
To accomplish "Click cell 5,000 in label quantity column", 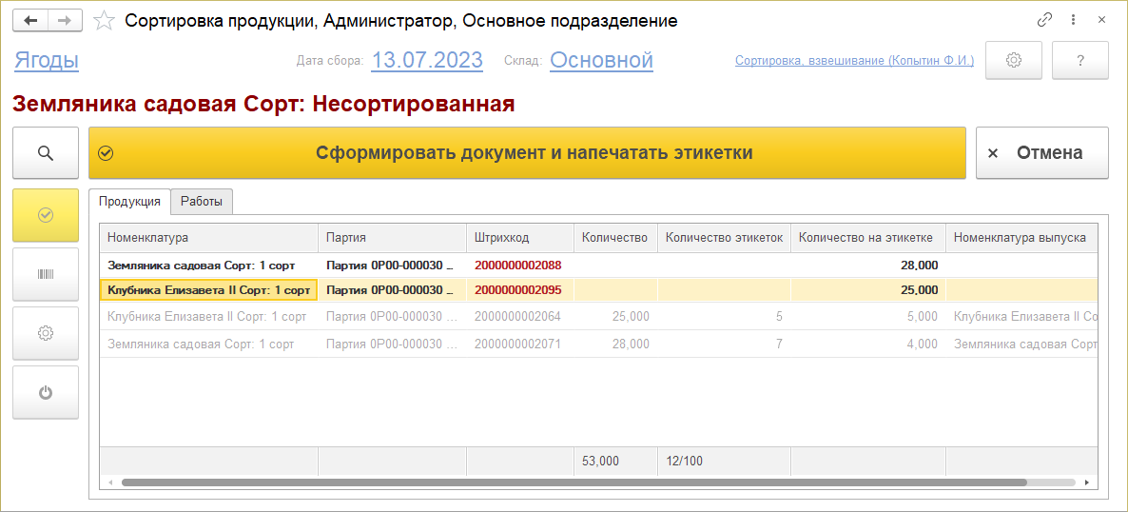I will coord(868,316).
